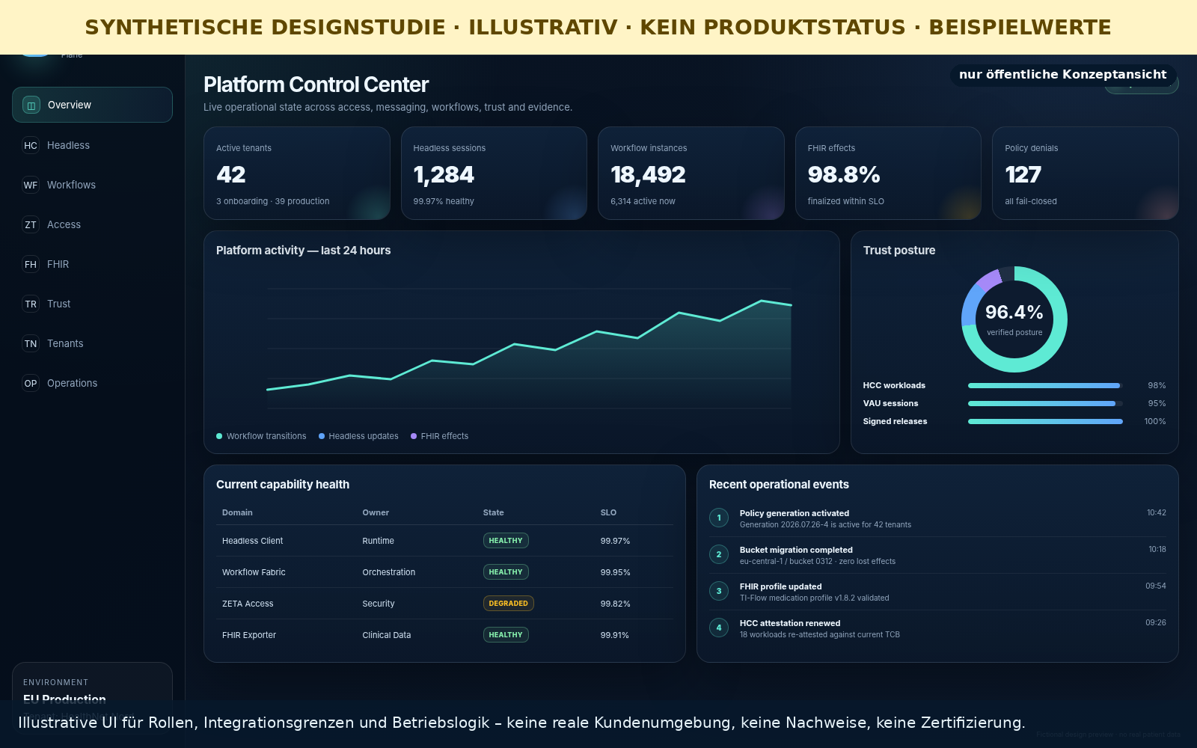Open the Active tenants summary card
This screenshot has height=748, width=1197.
(297, 173)
